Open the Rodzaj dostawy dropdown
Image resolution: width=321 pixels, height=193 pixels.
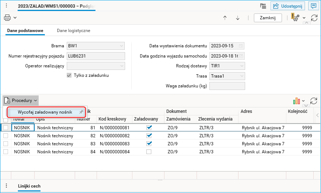tap(241, 66)
